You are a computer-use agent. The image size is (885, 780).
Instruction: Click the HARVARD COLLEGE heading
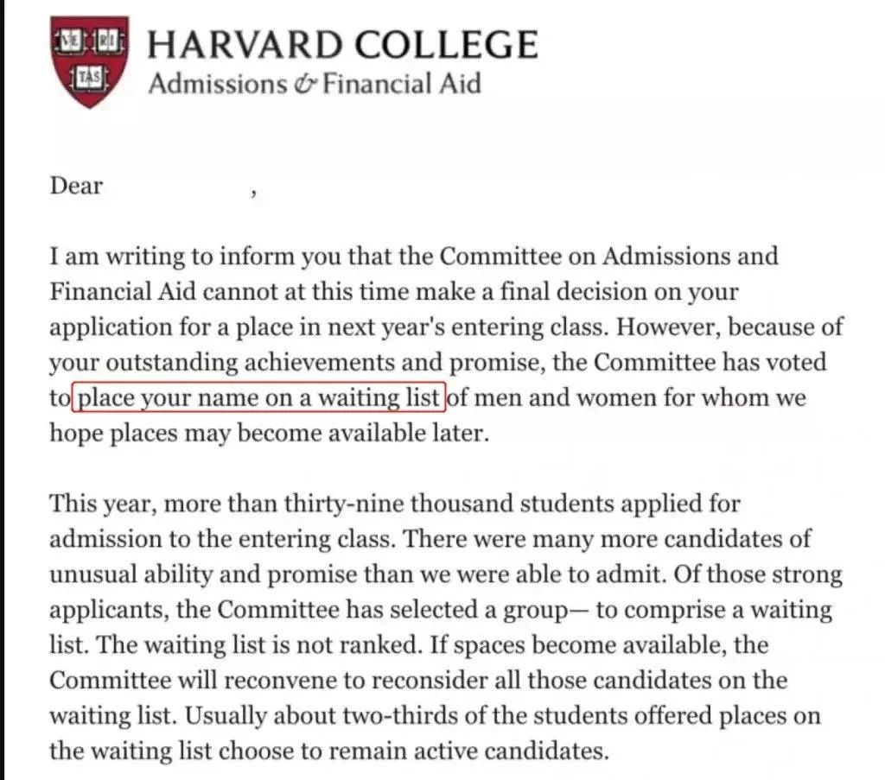coord(343,45)
